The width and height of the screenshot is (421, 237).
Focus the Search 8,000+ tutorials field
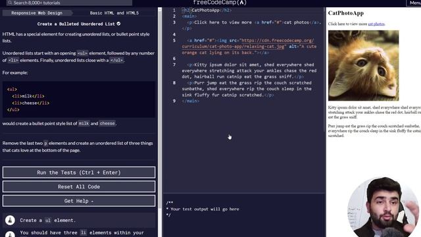pyautogui.click(x=69, y=3)
